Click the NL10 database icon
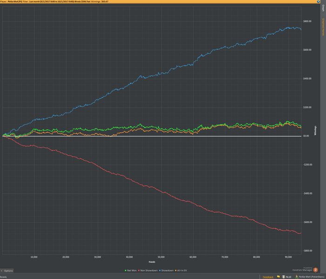326x279 pixels. (x=283, y=277)
